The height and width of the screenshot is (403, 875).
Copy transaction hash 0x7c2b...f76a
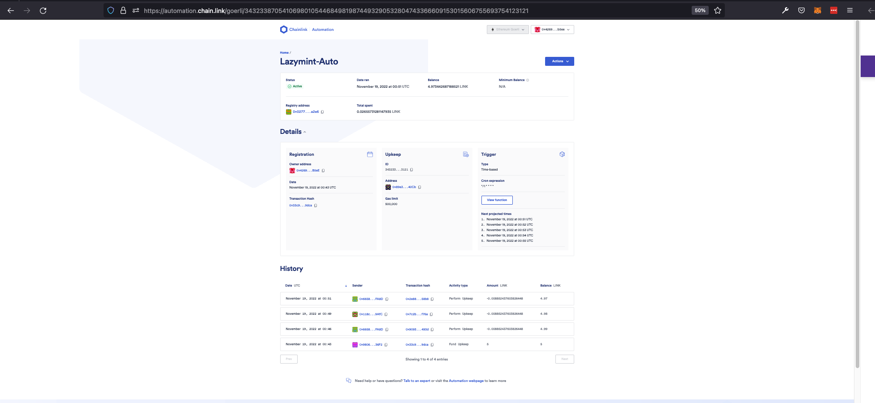[431, 314]
